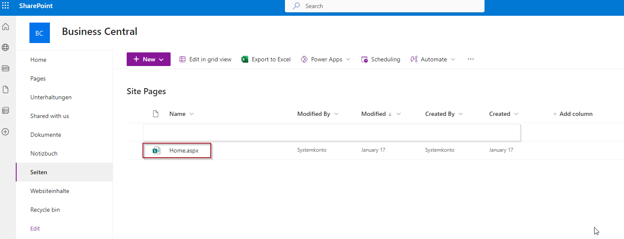
Task: Open the Created column dropdown
Action: tap(517, 114)
